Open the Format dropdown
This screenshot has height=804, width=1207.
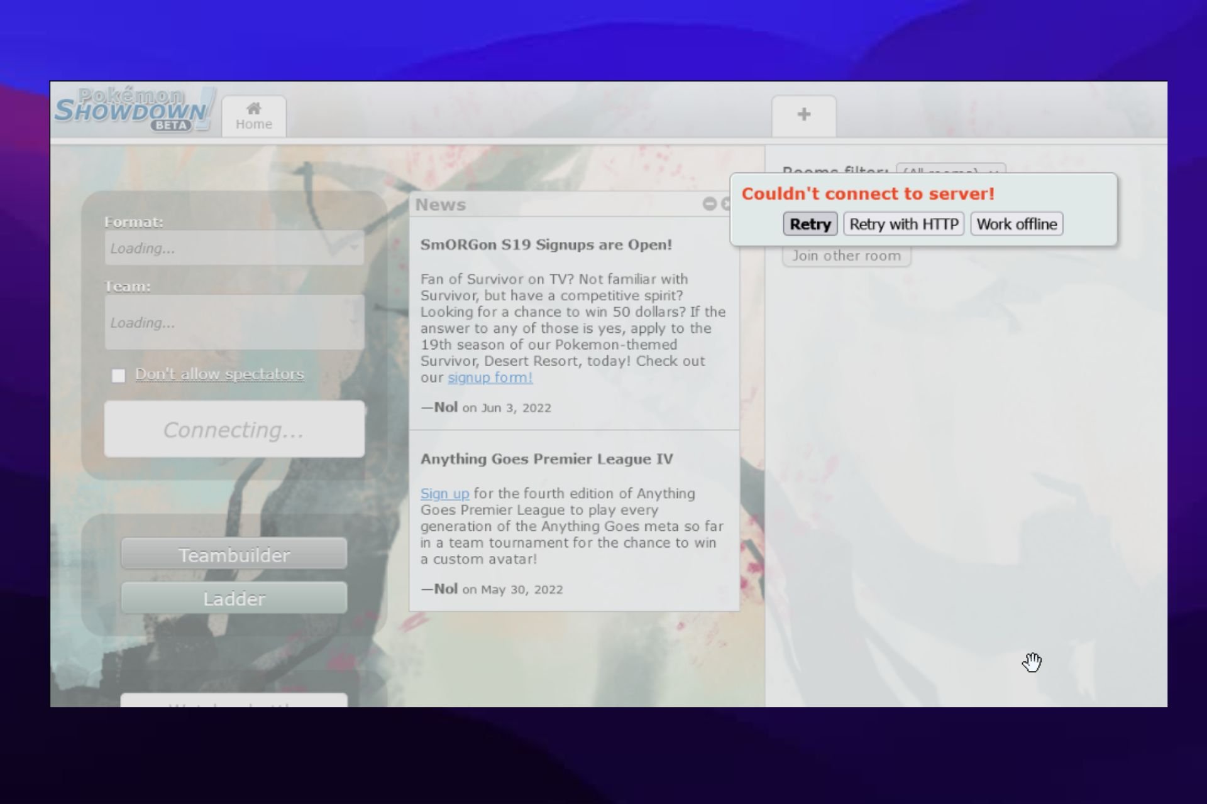point(234,248)
